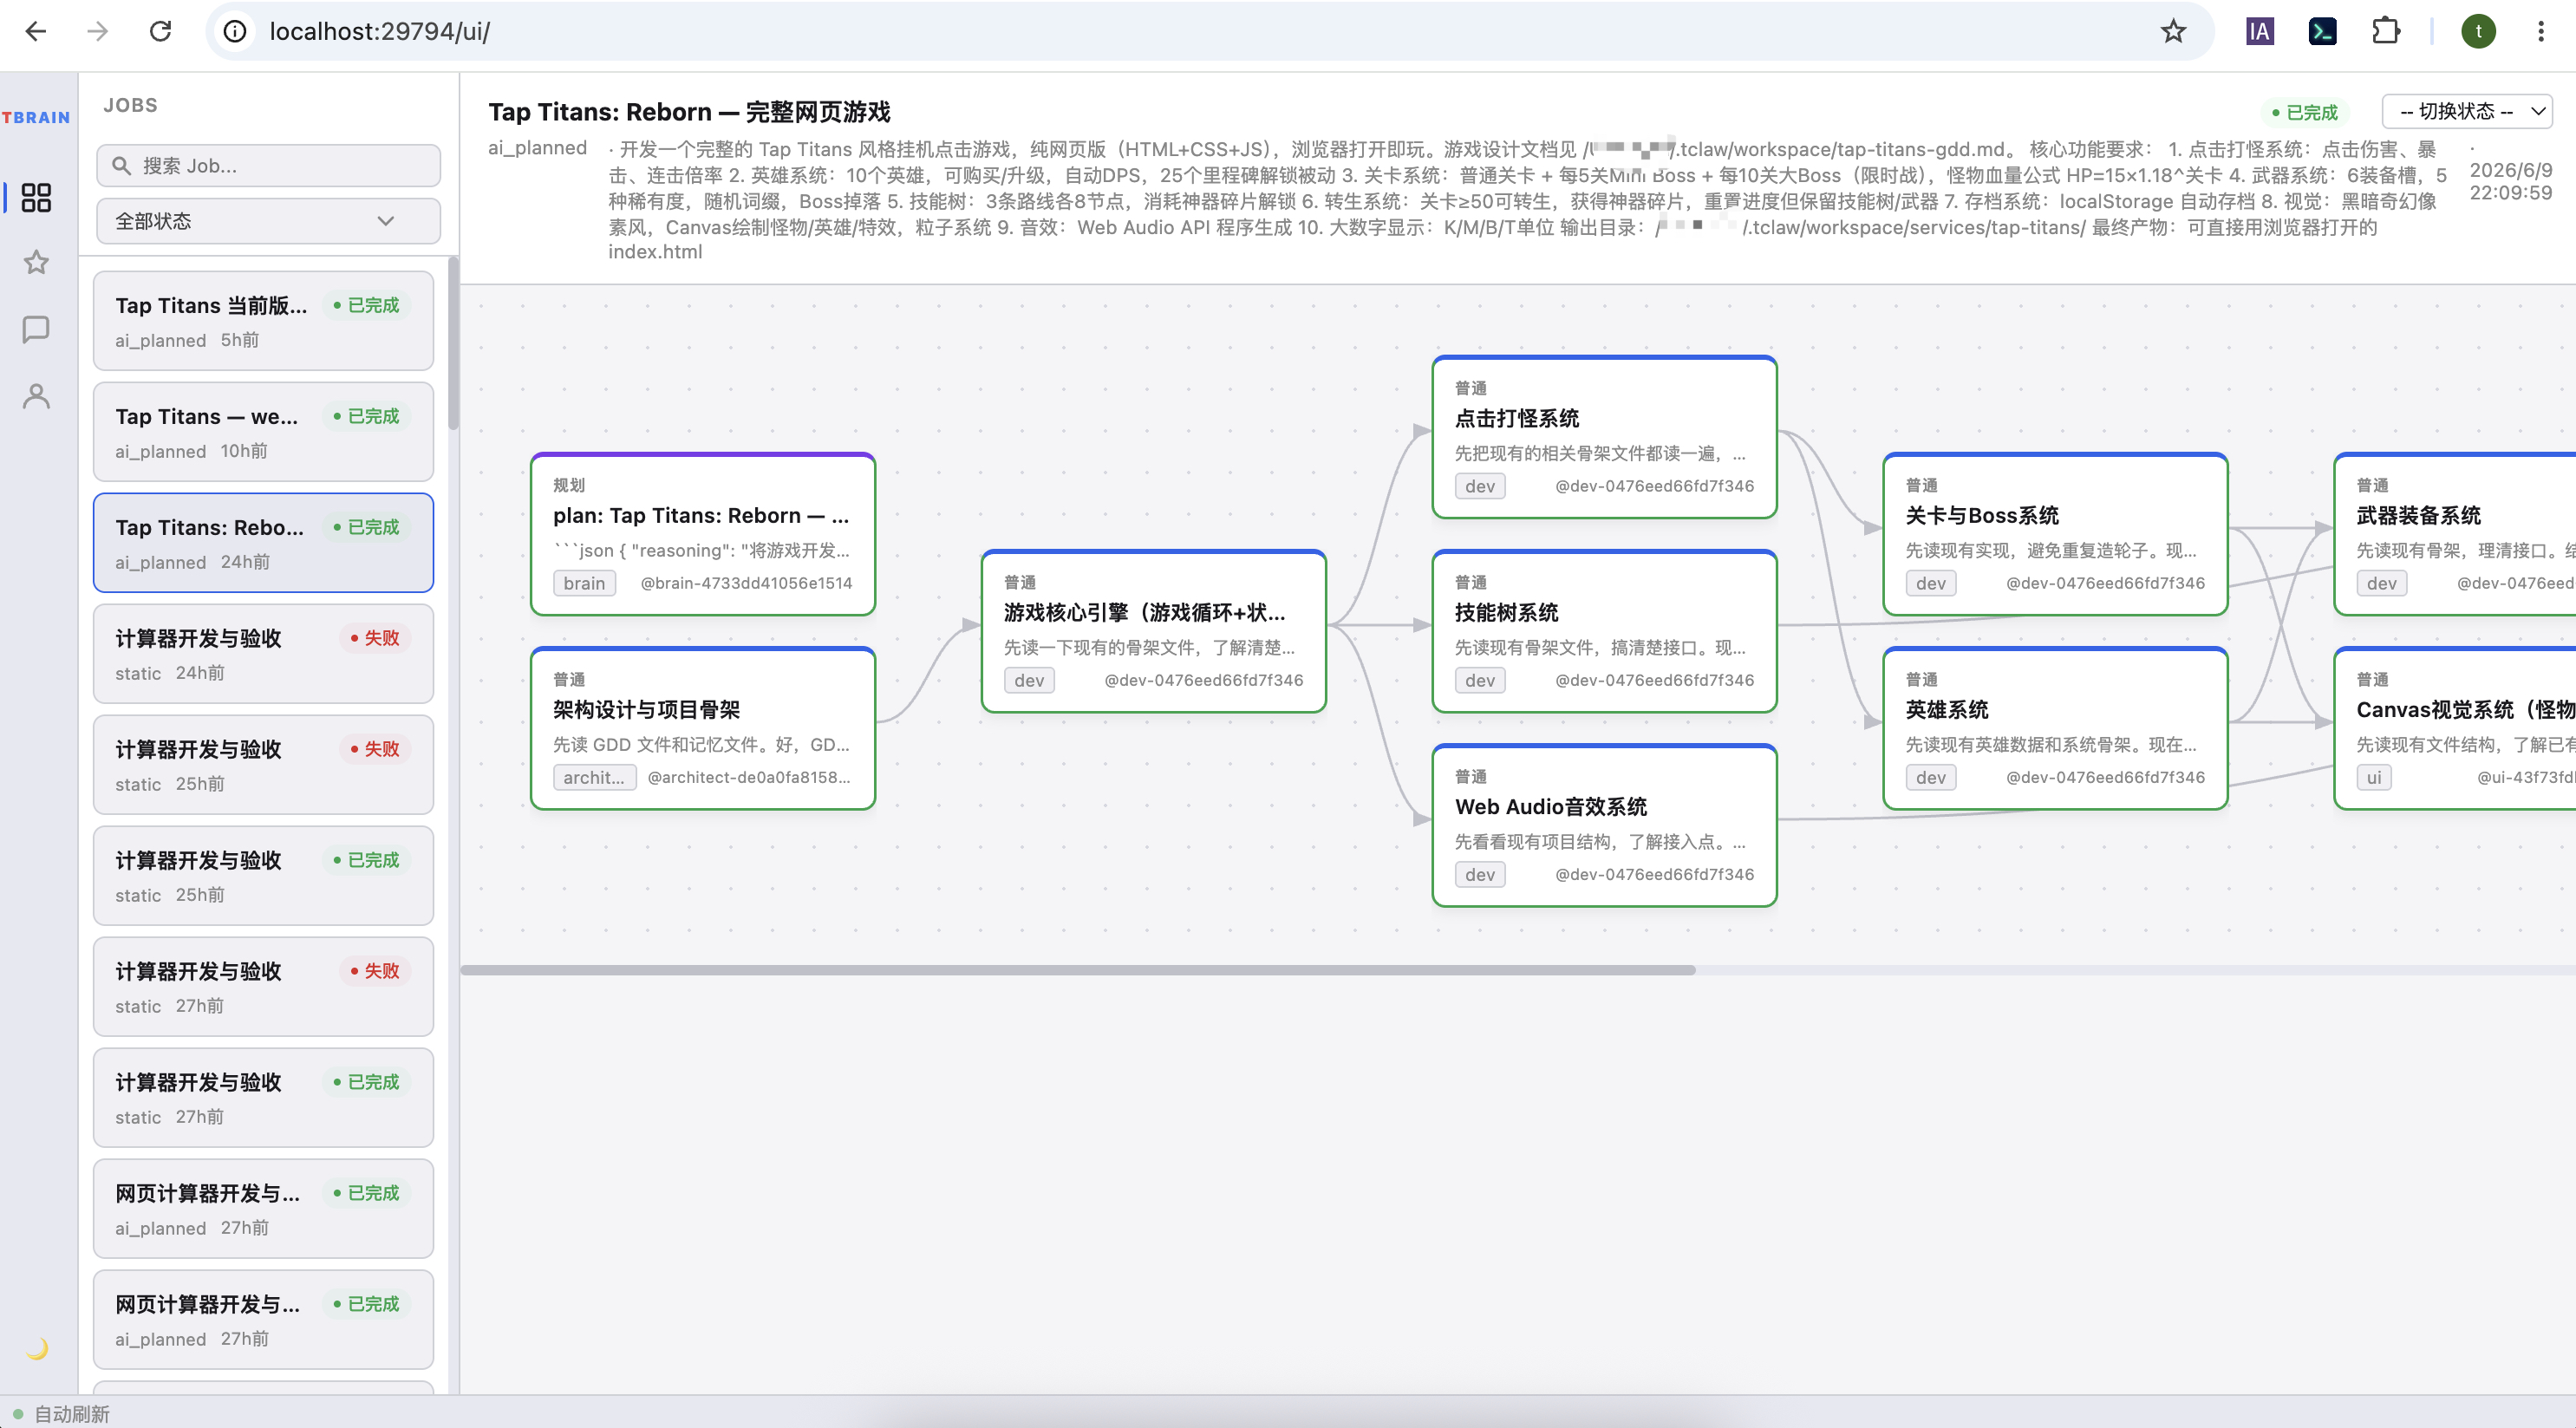Screen dimensions: 2576x1428
Task: Open the 武器装备系统 task node
Action: (2456, 534)
